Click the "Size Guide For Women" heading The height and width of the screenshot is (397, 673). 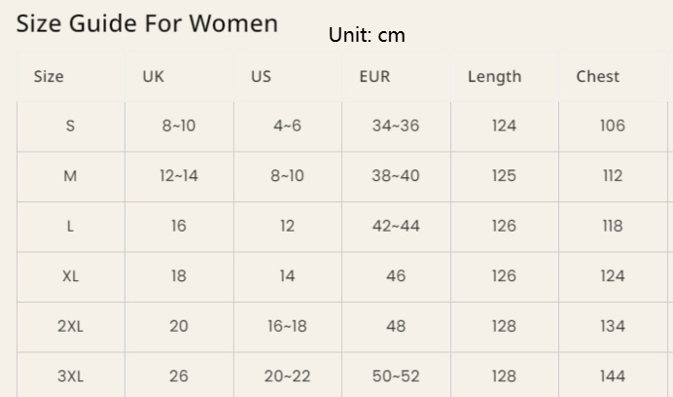coord(147,23)
